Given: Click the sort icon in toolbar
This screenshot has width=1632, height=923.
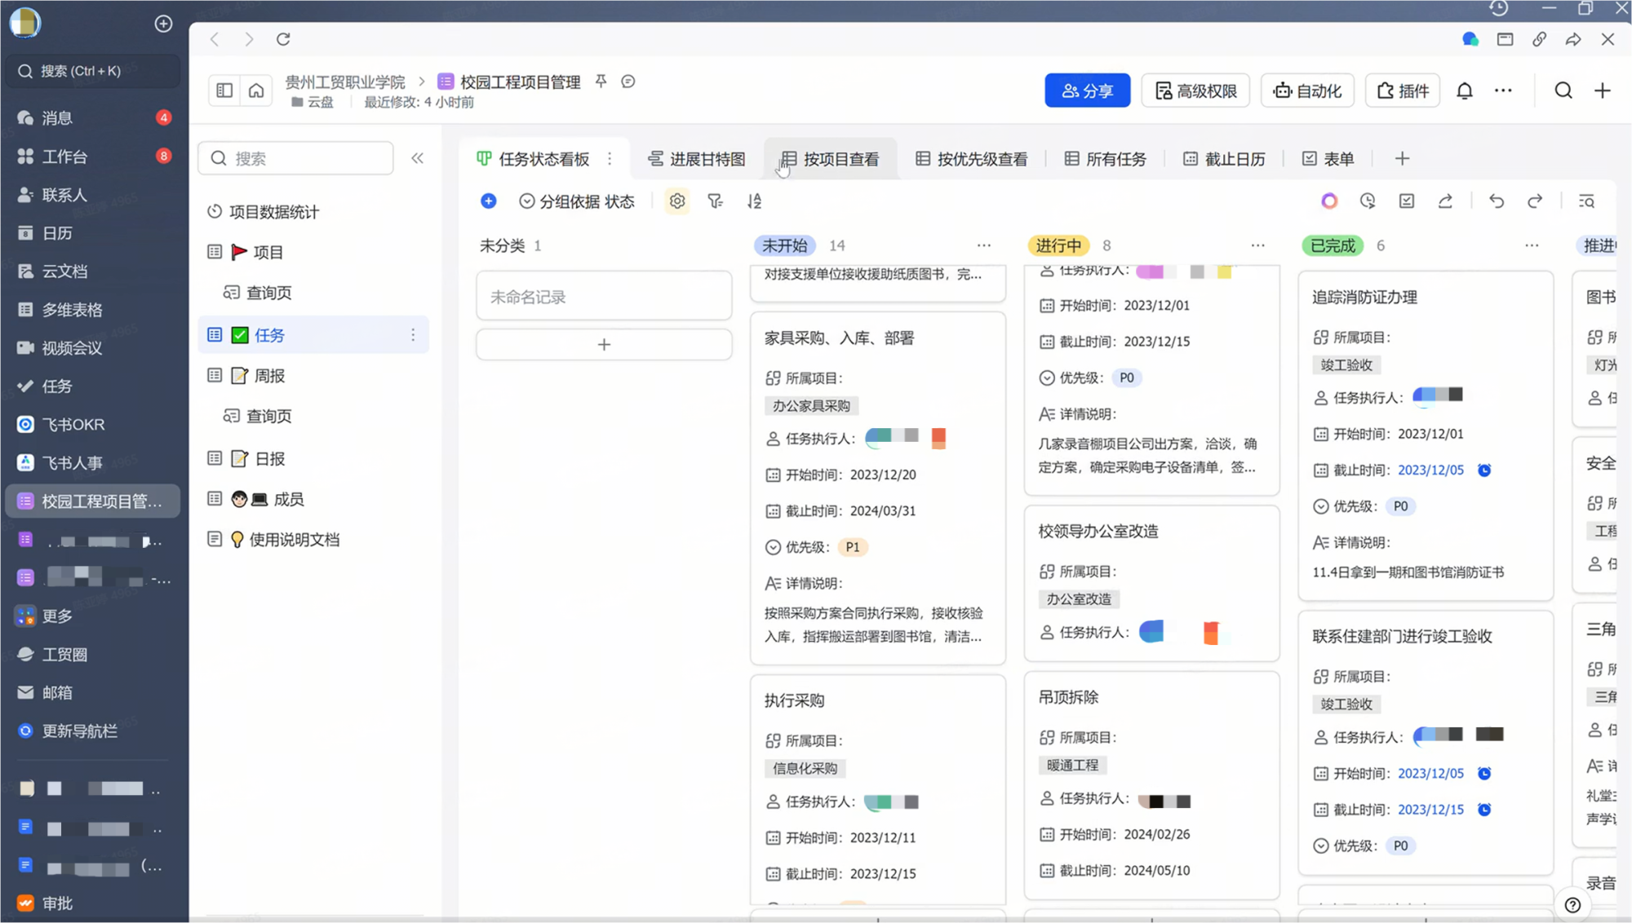Looking at the screenshot, I should (754, 201).
